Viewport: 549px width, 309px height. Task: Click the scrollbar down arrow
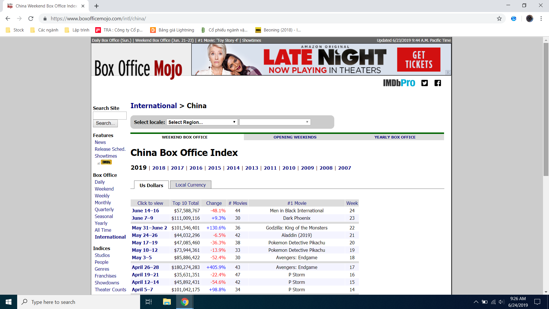click(546, 292)
